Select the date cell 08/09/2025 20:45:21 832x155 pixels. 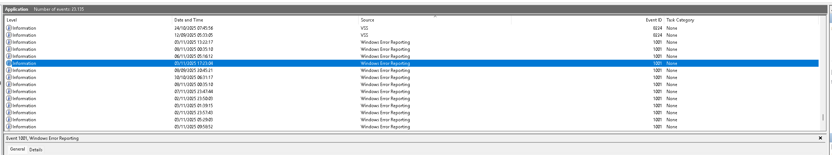193,70
